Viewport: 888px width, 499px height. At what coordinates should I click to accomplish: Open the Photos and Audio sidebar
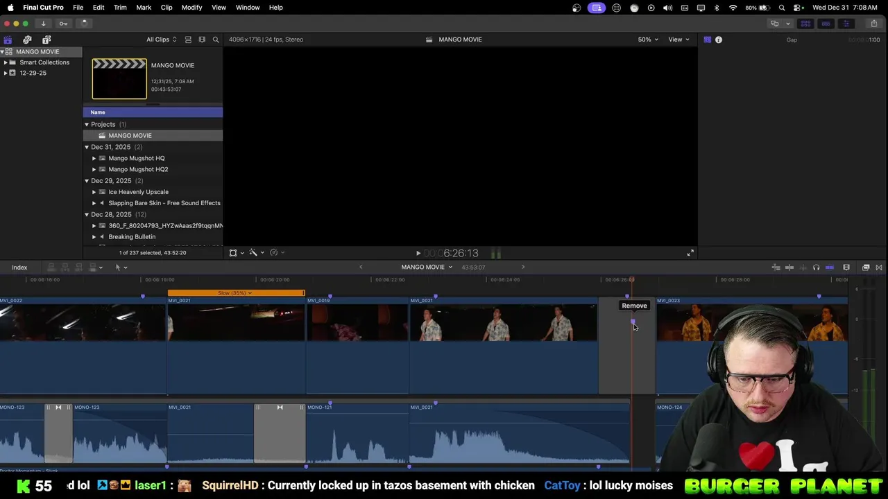(27, 40)
